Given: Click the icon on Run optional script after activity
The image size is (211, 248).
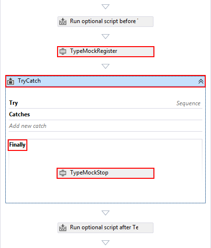Looking at the screenshot, I should (63, 228).
